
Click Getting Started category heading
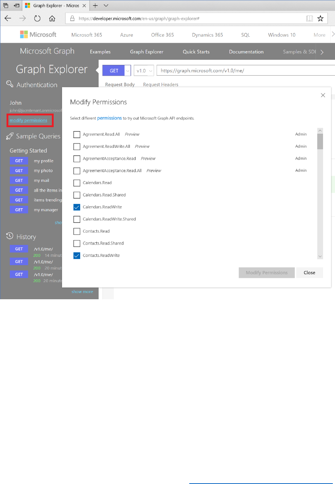click(x=28, y=150)
